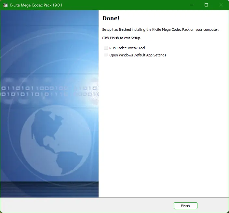Enable the Run Codec Tweak Tool checkbox
229x213 pixels.
pos(106,48)
